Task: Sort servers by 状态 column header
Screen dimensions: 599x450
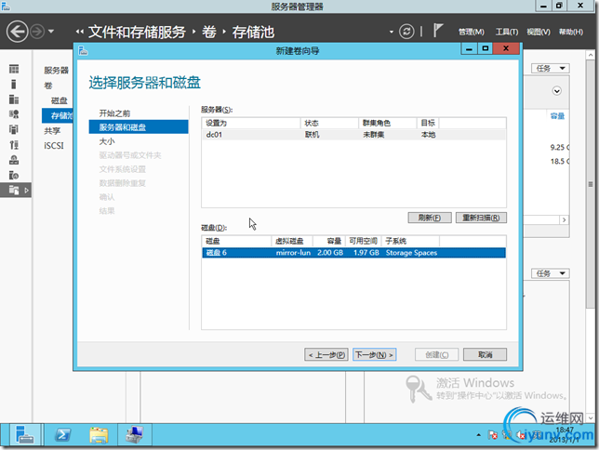Action: tap(329, 123)
